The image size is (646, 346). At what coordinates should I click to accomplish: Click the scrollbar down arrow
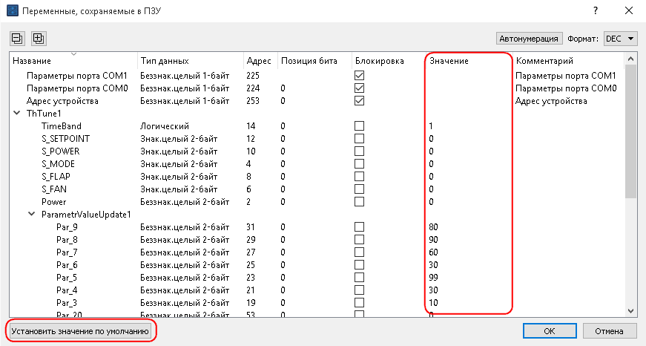click(x=631, y=311)
